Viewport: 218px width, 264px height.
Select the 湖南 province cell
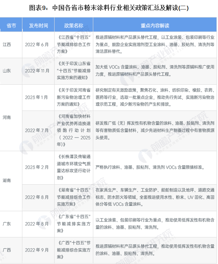7,180
